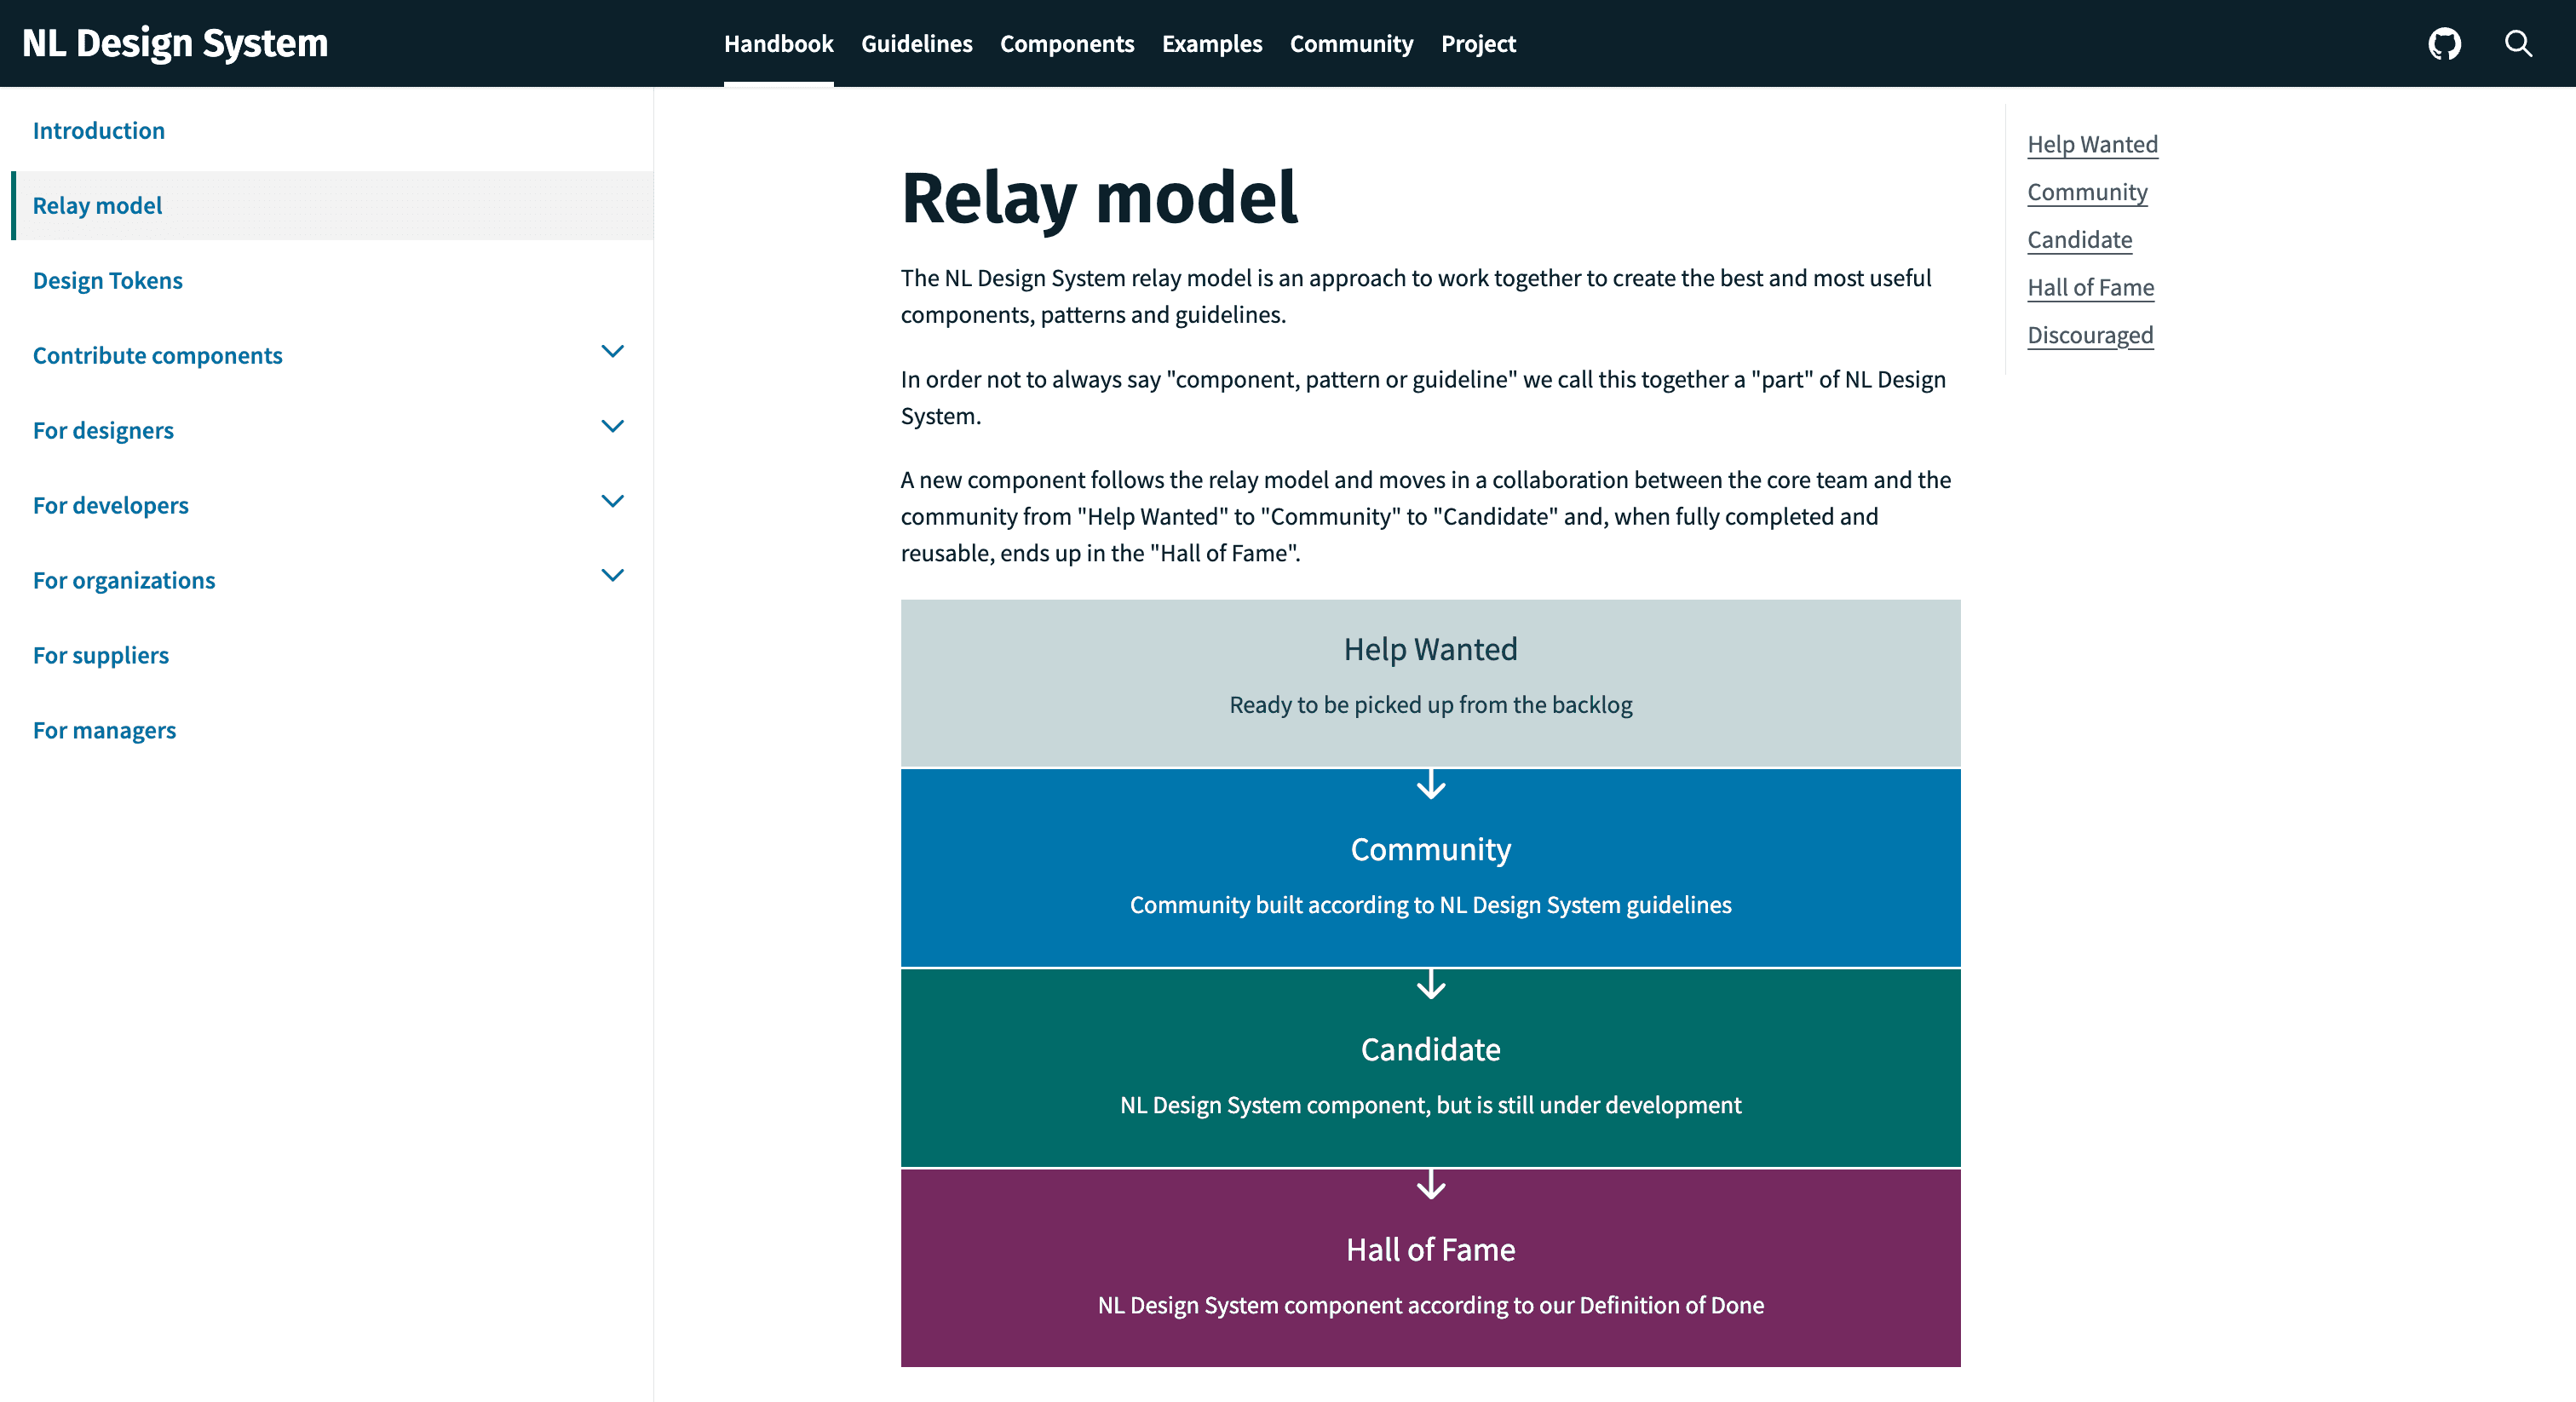Navigate to the Project section
Image resolution: width=2576 pixels, height=1402 pixels.
[1478, 44]
